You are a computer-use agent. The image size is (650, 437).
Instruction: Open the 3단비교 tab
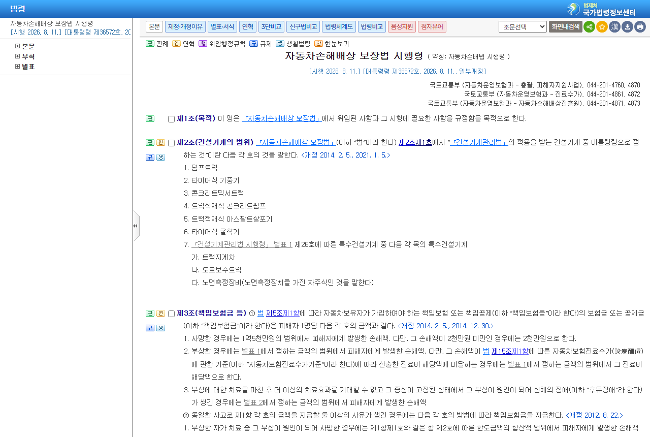pos(271,26)
